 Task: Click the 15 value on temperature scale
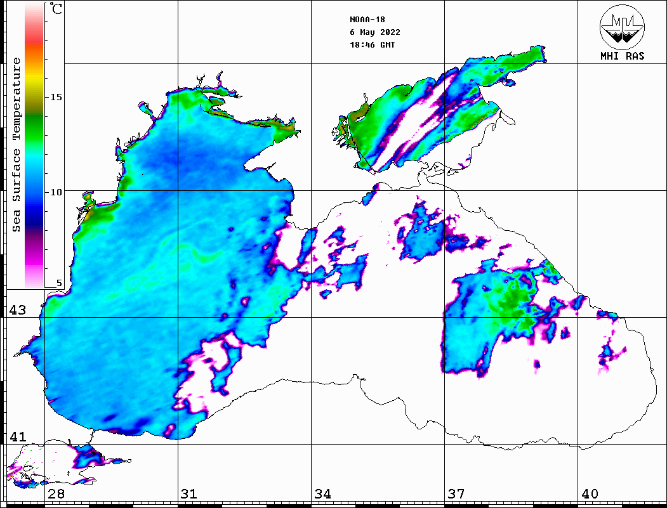pyautogui.click(x=56, y=97)
